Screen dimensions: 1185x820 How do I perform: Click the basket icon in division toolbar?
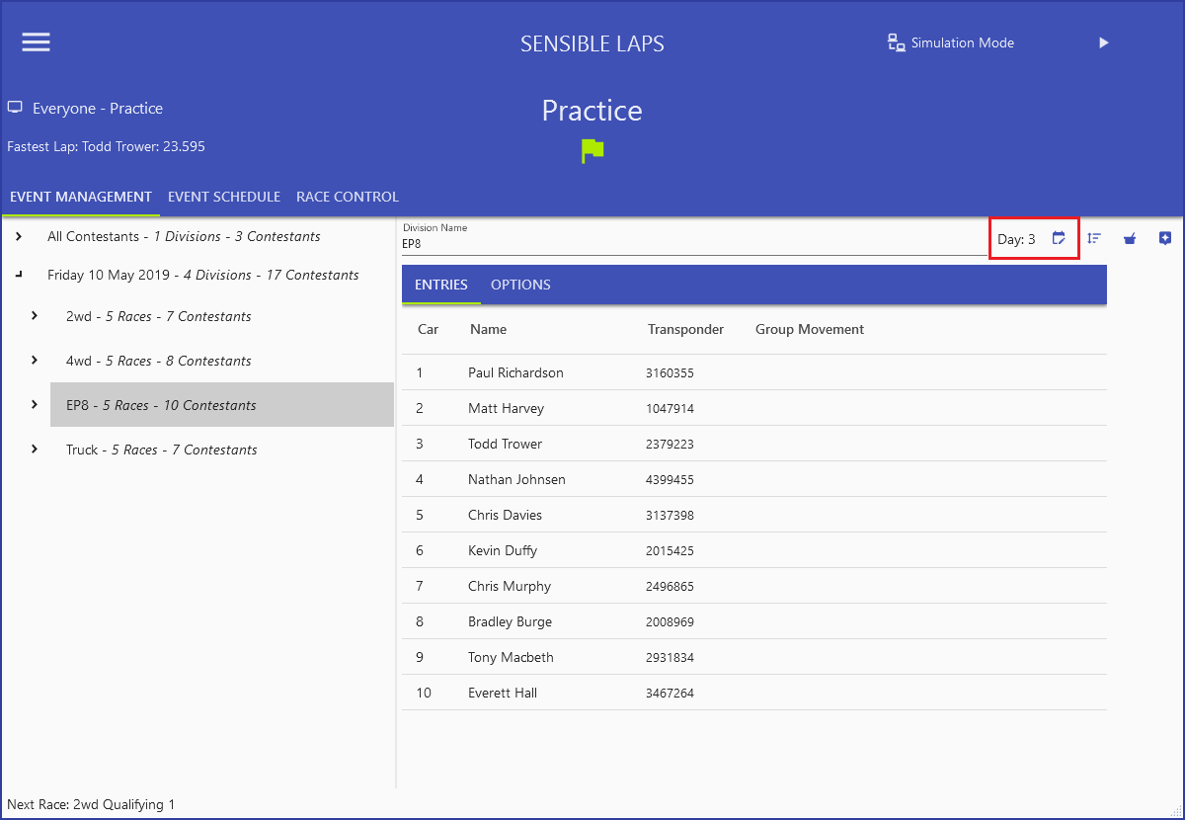tap(1130, 238)
